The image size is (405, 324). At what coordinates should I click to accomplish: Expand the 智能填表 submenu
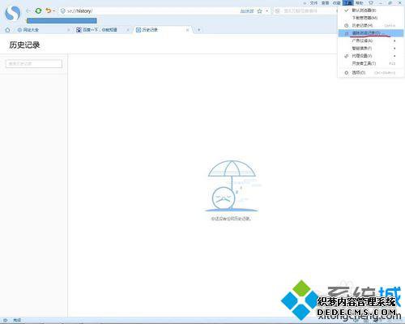[x=370, y=49]
